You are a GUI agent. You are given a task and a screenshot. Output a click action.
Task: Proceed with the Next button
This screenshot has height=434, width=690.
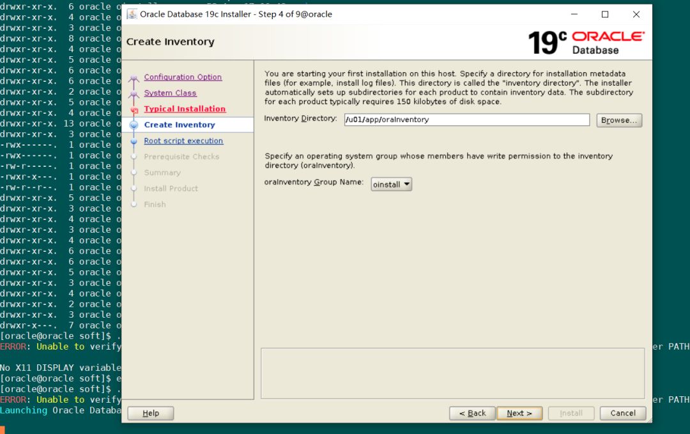coord(519,414)
